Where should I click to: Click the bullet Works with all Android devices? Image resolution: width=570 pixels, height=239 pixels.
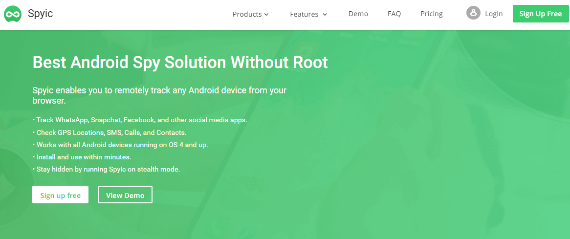click(120, 145)
